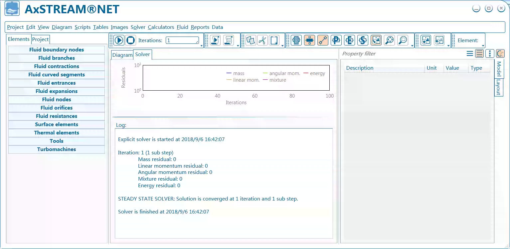510x249 pixels.
Task: Toggle the Cc case-sensitive filter button
Action: click(500, 53)
